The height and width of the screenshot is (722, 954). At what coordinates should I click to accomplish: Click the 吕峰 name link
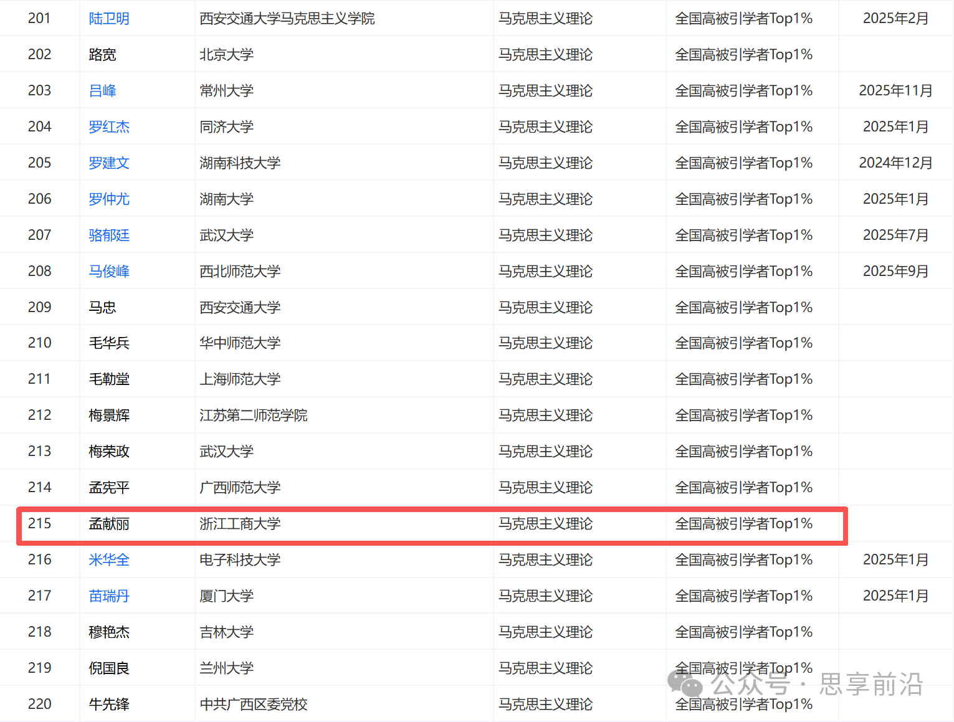coord(102,91)
